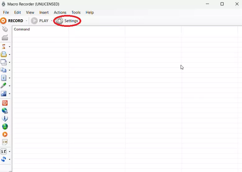The height and width of the screenshot is (172, 242).
Task: Insert a keyboard action via the keyboard icon
Action: 5,38
